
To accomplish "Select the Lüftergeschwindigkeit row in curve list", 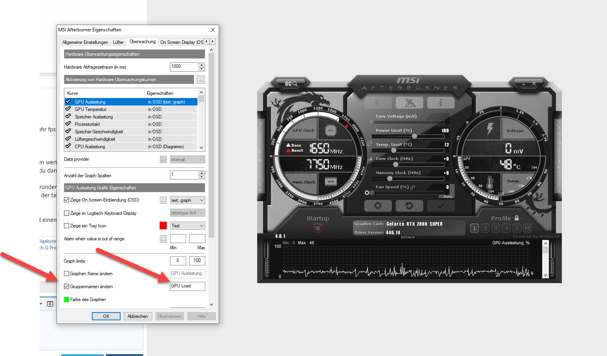I will click(x=131, y=139).
